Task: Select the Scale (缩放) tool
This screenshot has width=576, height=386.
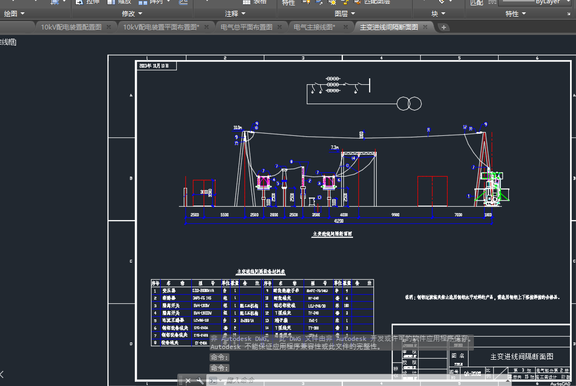Action: tap(119, 2)
